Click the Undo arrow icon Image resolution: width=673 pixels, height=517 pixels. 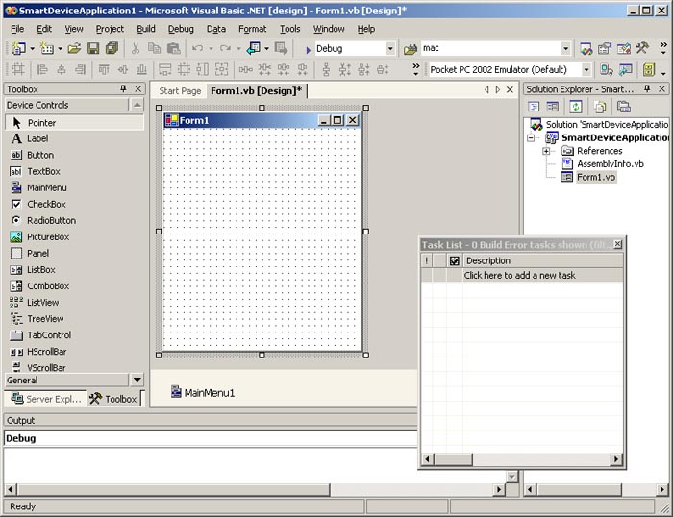click(197, 48)
